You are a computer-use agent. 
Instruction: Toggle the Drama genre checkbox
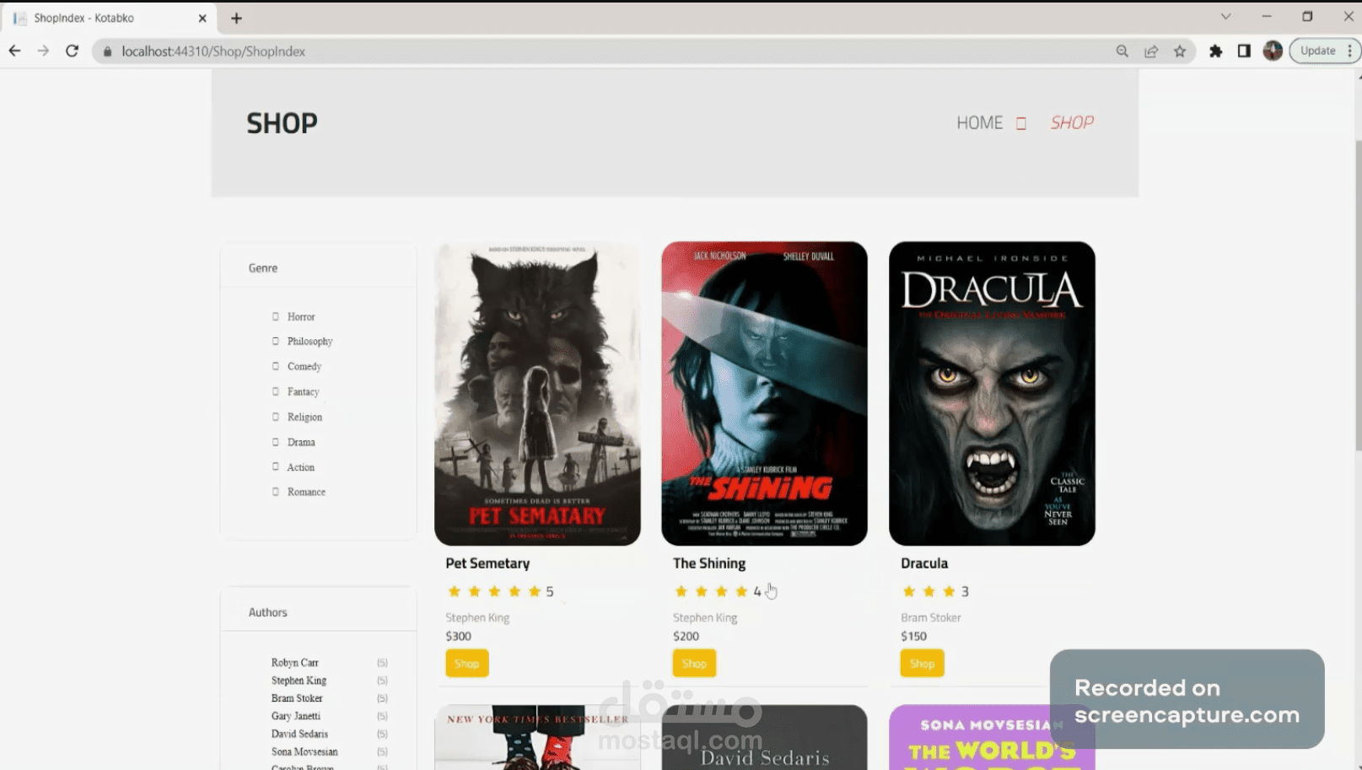click(275, 442)
